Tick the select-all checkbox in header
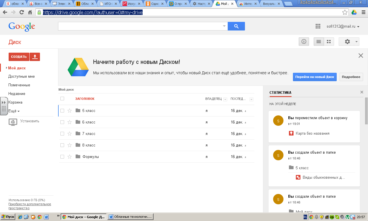The image size is (368, 221). point(62,99)
